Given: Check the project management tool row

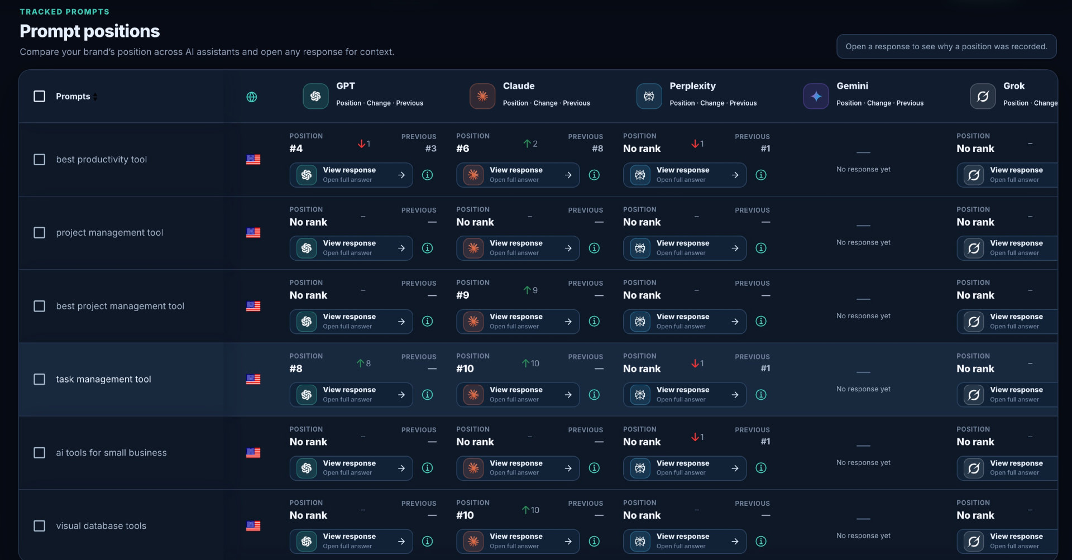Looking at the screenshot, I should (40, 233).
